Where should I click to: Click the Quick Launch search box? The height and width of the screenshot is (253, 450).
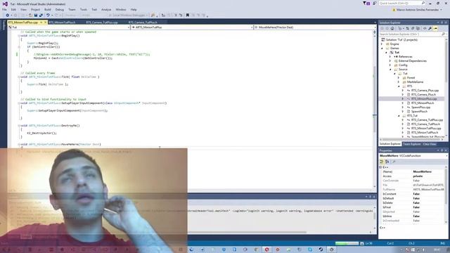401,3
